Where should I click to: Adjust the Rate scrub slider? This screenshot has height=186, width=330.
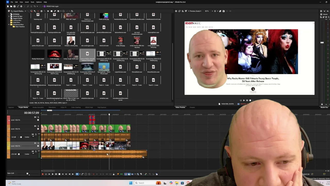point(28,174)
